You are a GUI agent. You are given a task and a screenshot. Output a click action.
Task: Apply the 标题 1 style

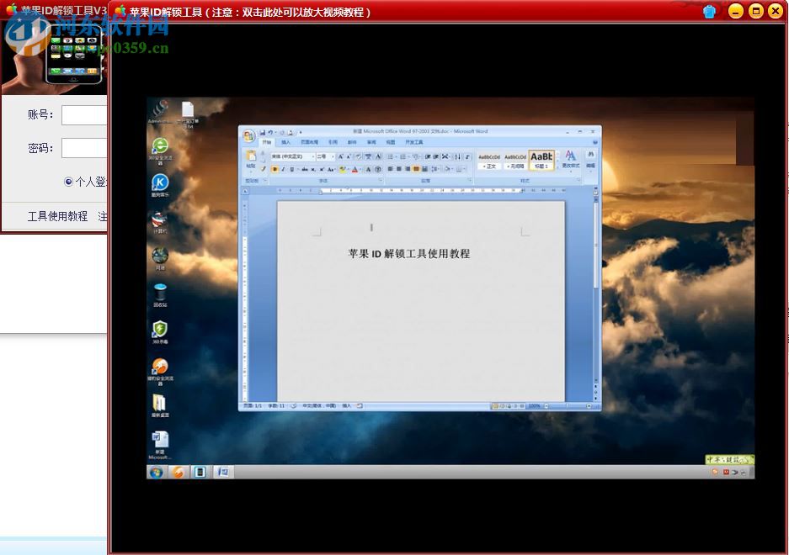[541, 161]
